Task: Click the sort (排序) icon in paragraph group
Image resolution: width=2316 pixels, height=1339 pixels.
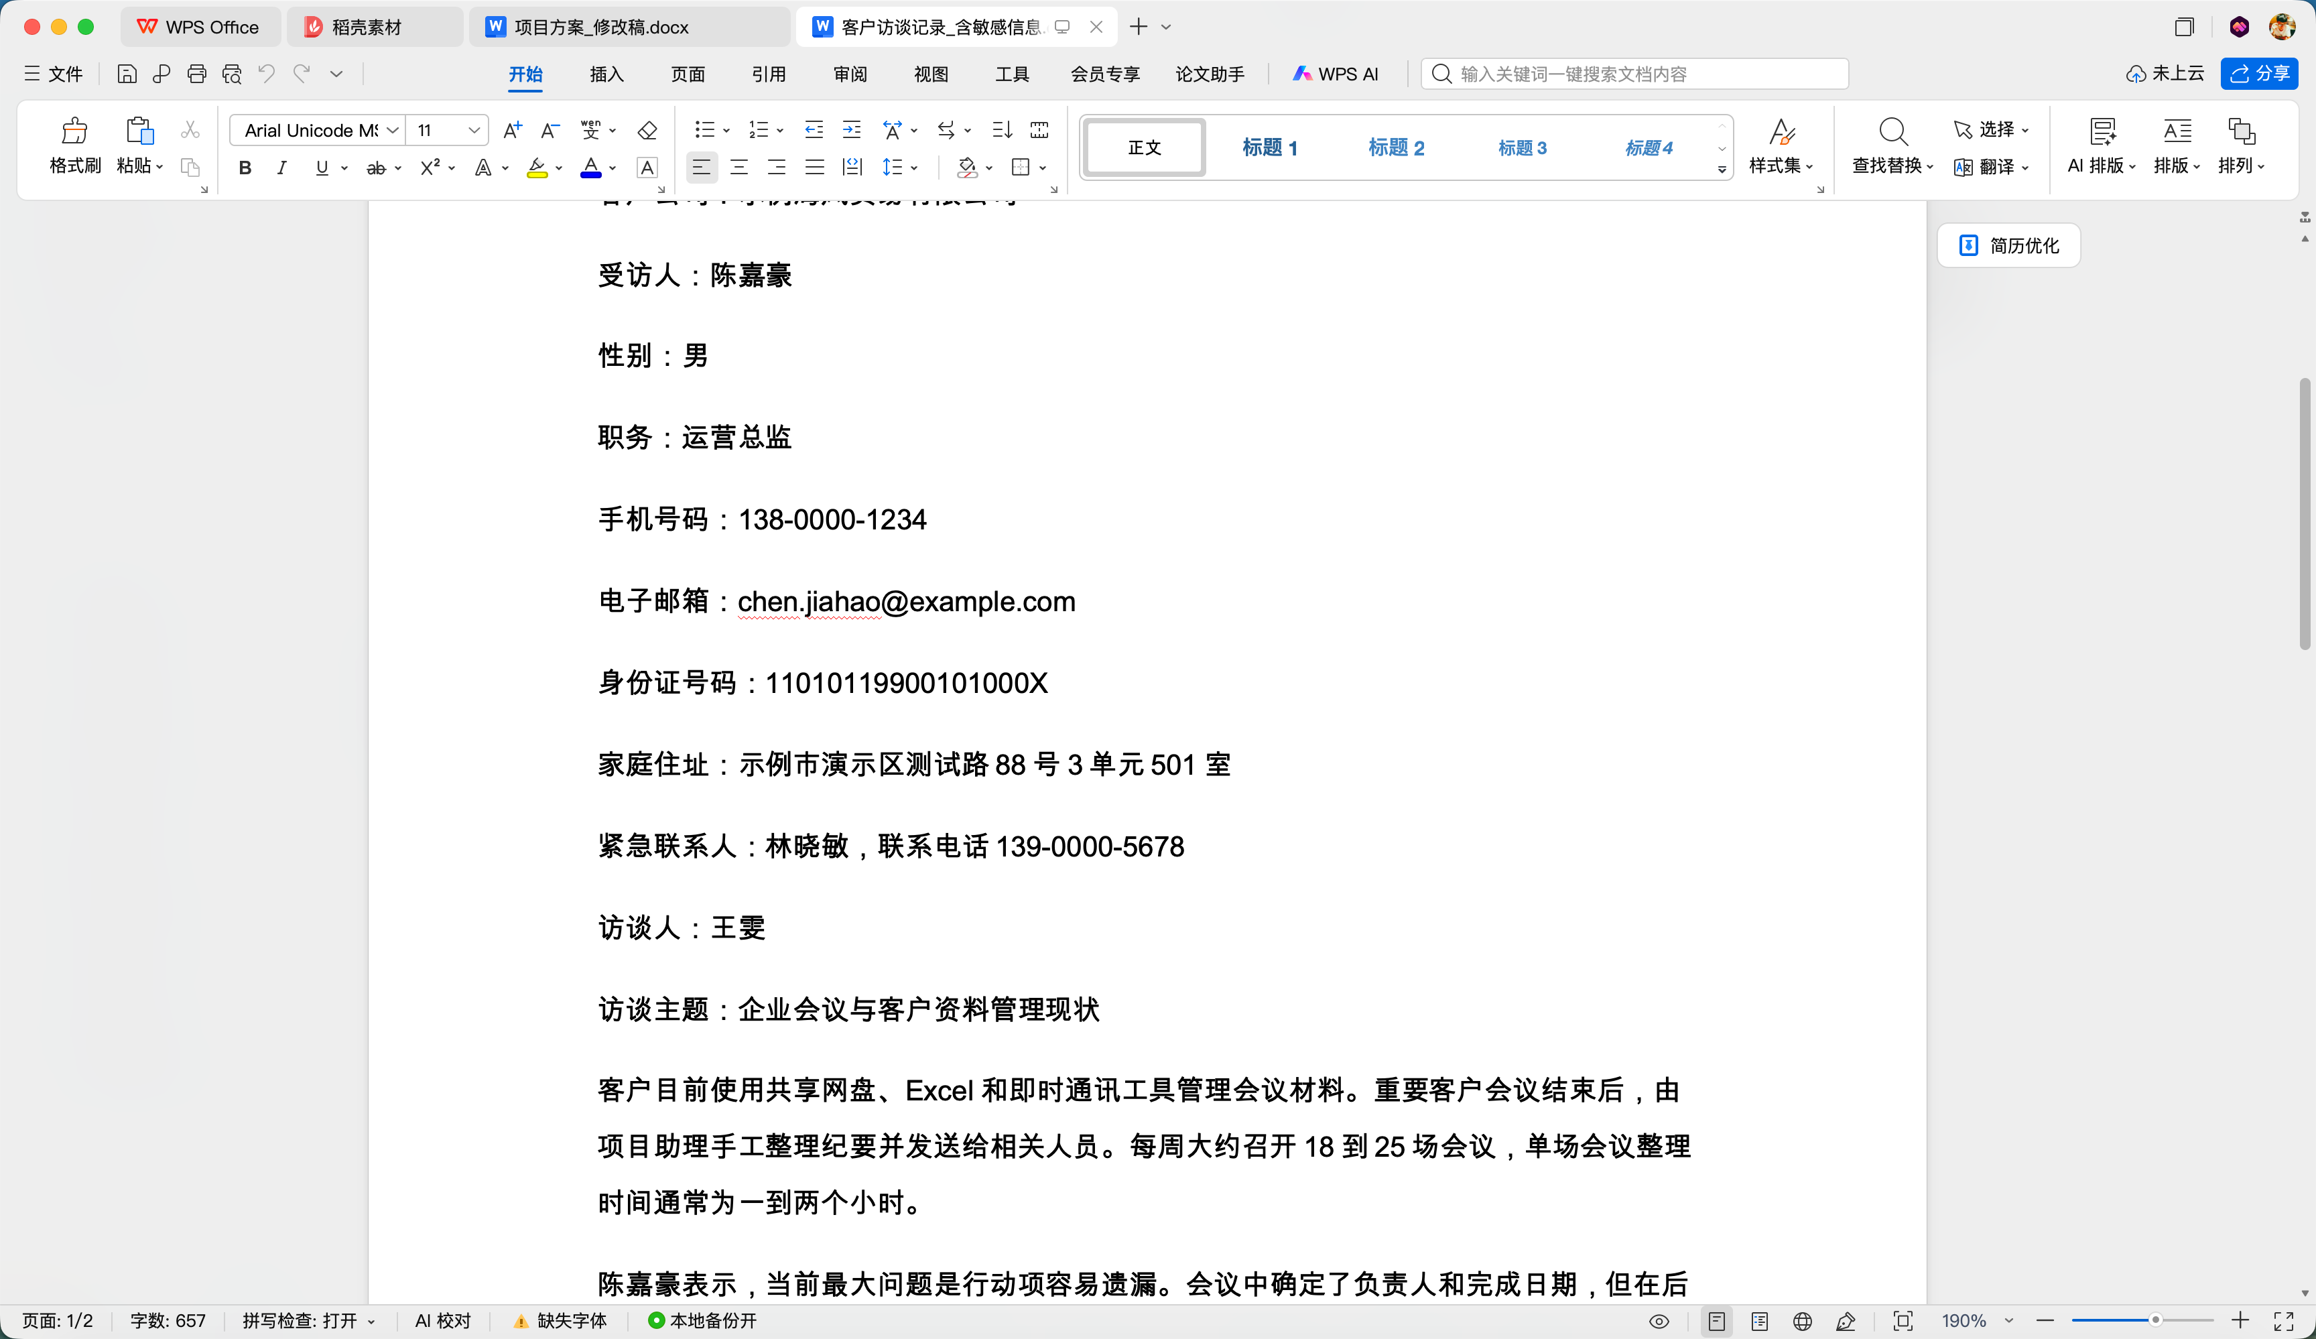Action: point(1002,131)
